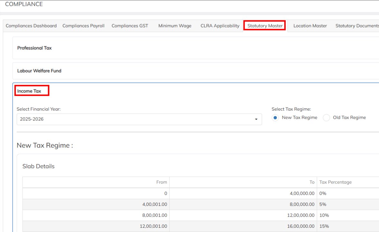The height and width of the screenshot is (232, 379).
Task: Click the 15% tax percentage cell
Action: tap(348, 226)
